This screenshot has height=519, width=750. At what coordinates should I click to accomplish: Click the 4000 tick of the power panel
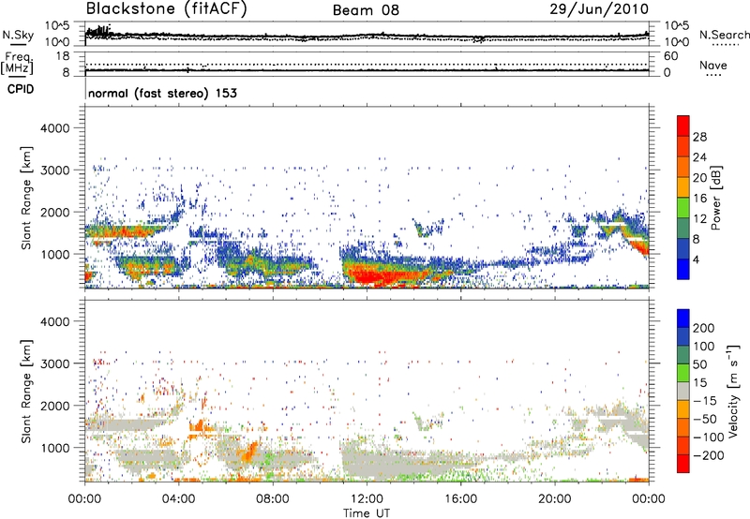tap(54, 128)
